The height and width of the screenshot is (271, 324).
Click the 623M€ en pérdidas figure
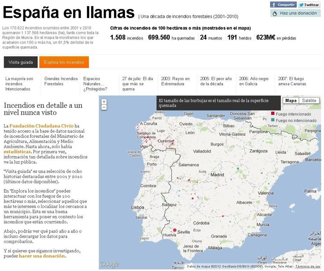(276, 38)
